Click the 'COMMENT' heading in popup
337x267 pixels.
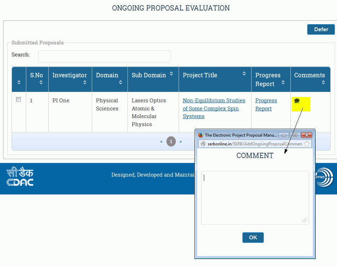coord(255,156)
